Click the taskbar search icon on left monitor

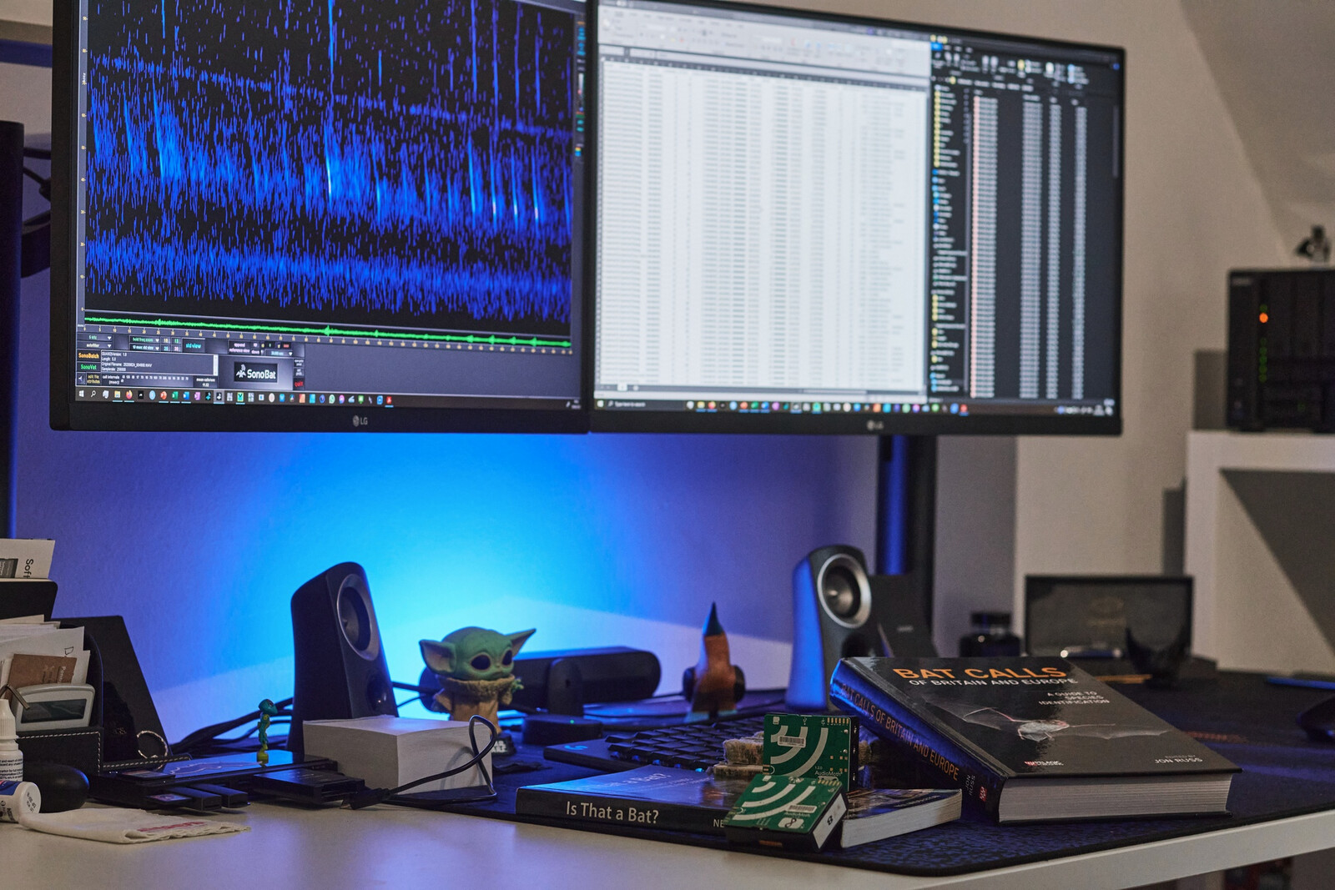coord(93,395)
